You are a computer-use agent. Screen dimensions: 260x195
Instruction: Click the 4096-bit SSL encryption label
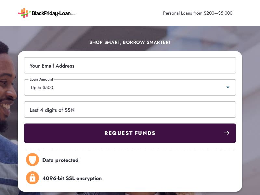click(x=72, y=178)
